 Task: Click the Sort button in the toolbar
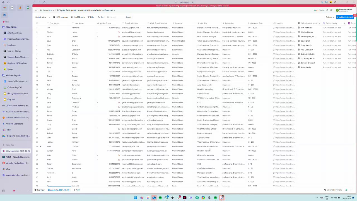[101, 17]
